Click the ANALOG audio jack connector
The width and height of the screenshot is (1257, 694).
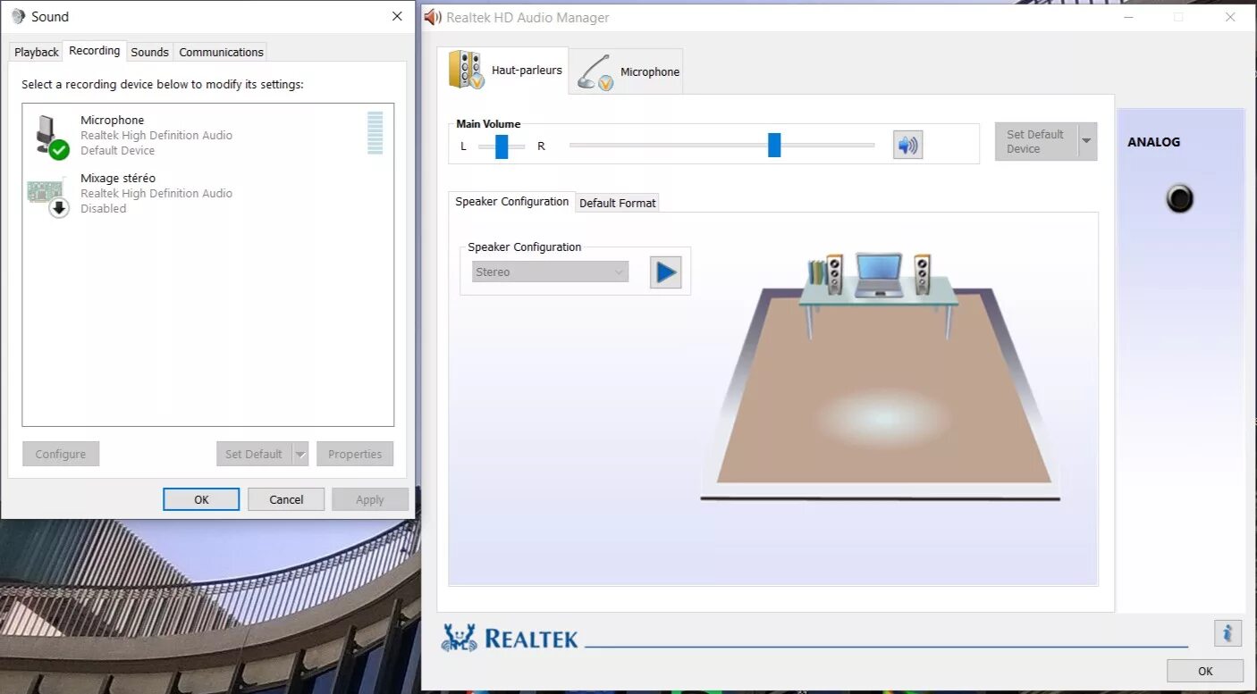pyautogui.click(x=1179, y=198)
